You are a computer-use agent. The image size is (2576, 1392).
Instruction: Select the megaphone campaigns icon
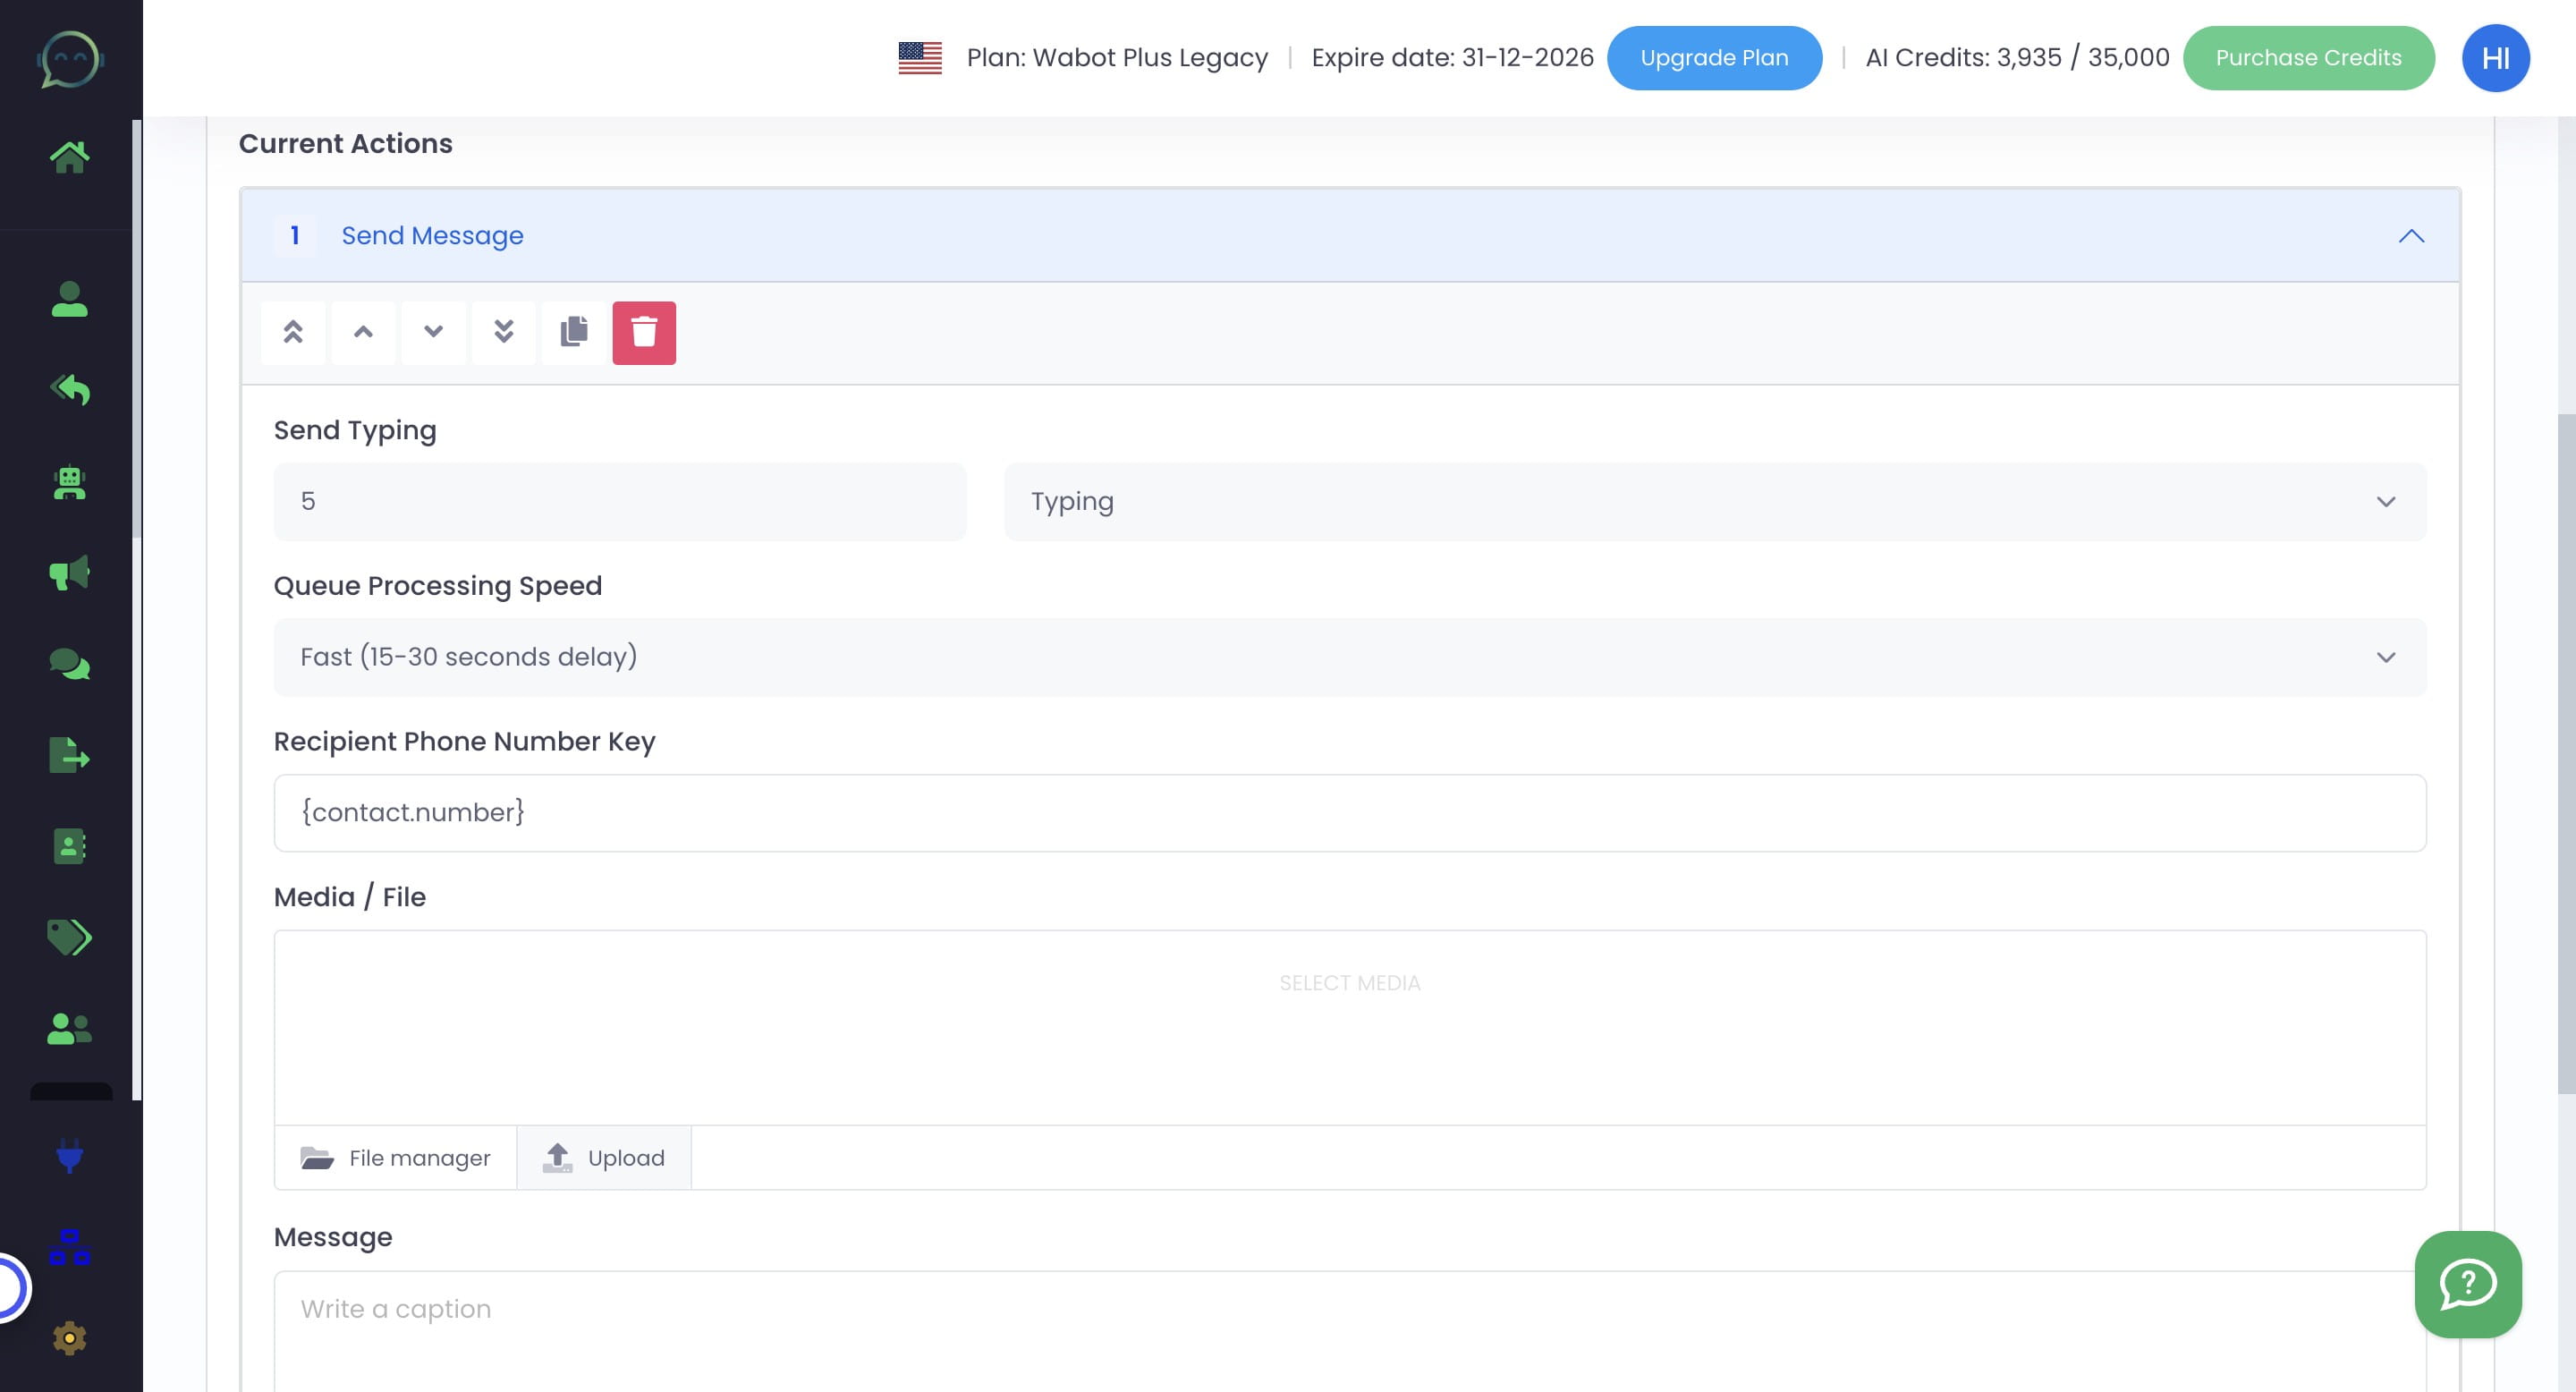pos(68,573)
